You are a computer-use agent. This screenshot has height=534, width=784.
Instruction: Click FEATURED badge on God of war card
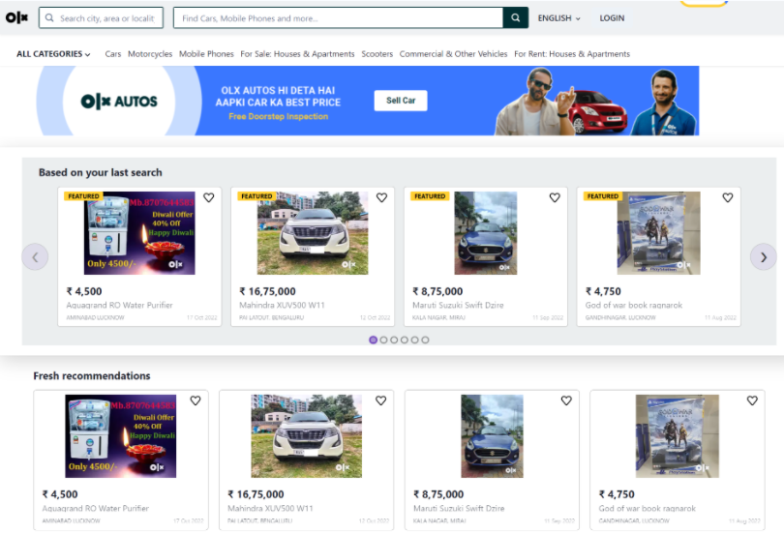602,196
